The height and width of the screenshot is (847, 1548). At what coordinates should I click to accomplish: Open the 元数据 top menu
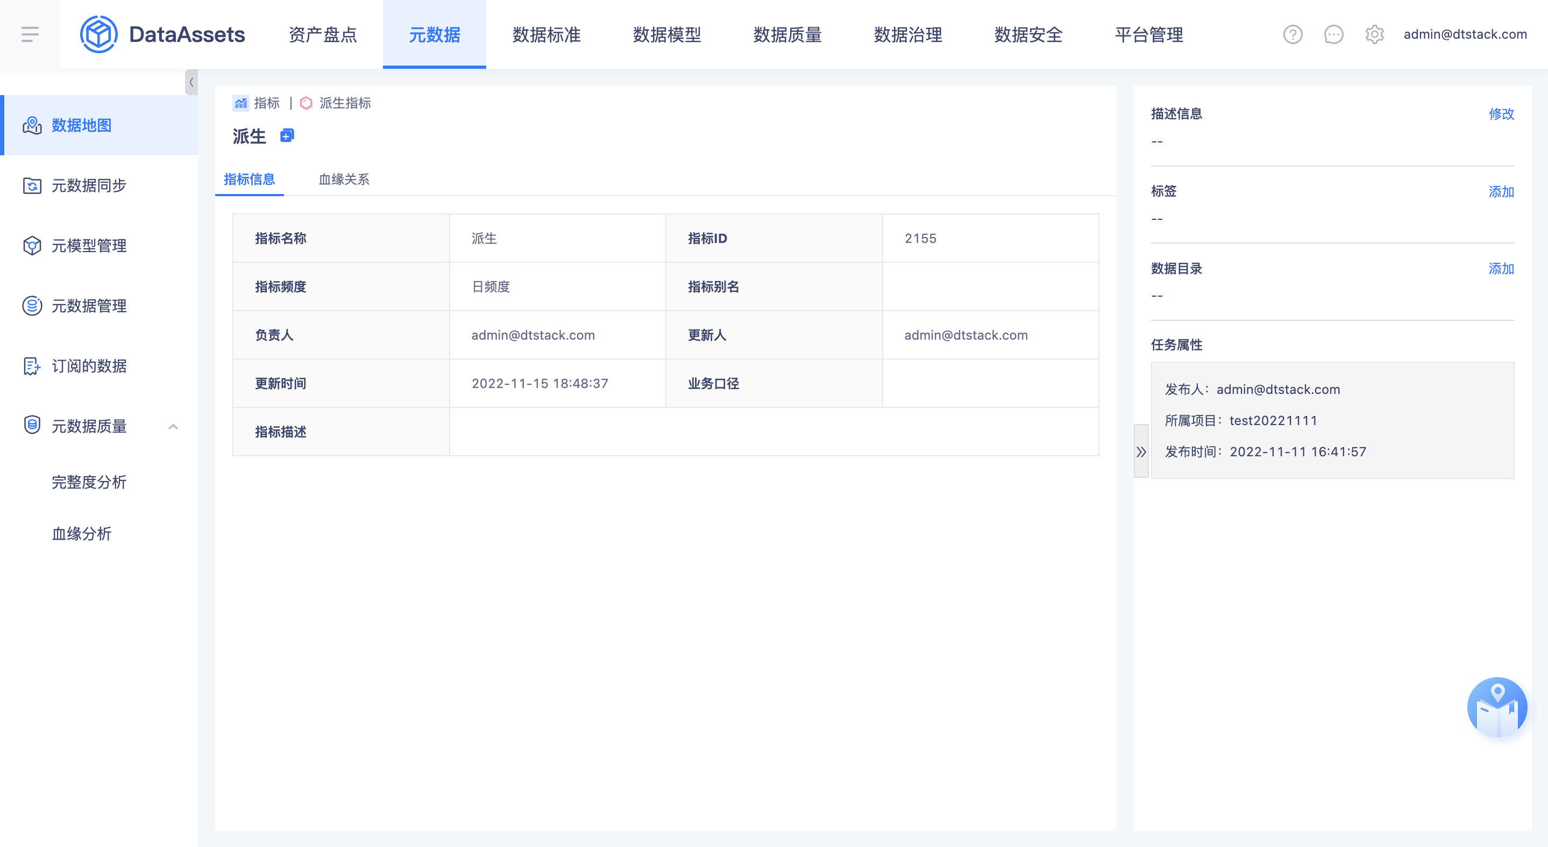(435, 34)
